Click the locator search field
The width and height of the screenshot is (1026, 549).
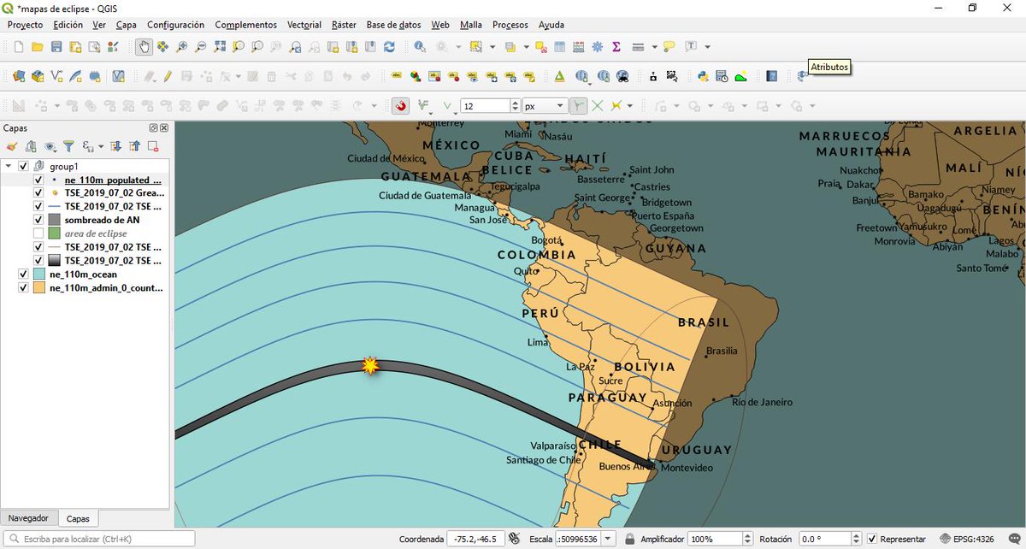98,540
